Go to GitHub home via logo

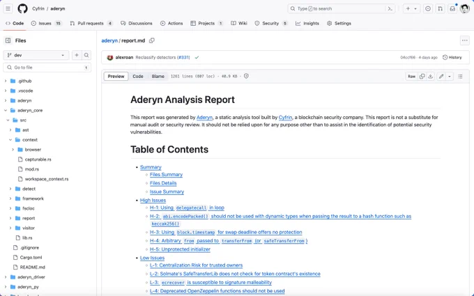pos(22,9)
